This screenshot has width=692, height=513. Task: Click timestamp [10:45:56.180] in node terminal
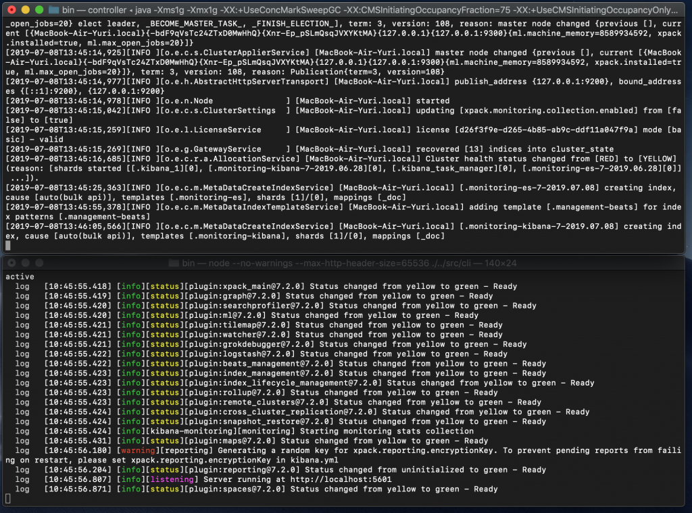click(x=78, y=450)
